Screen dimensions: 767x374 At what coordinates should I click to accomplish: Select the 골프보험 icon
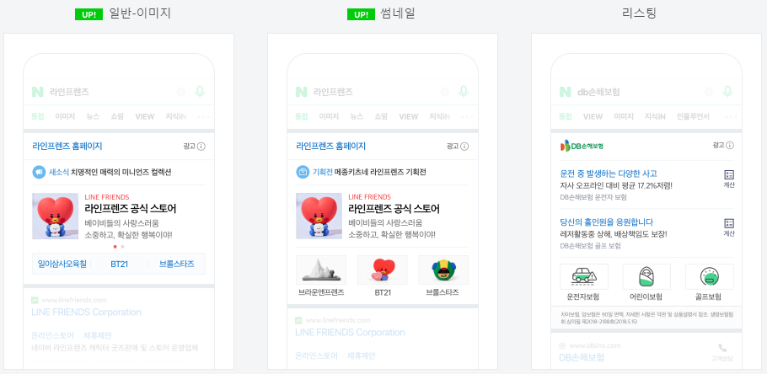pos(710,277)
